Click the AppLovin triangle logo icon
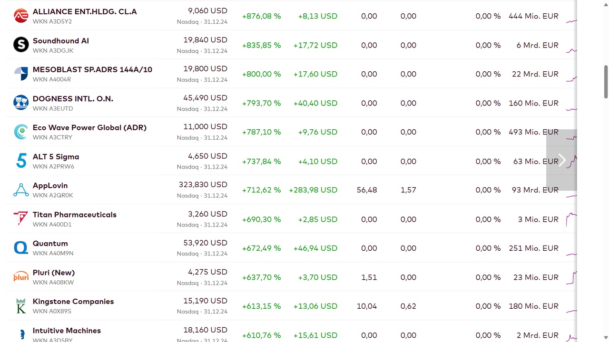The height and width of the screenshot is (342, 609). click(21, 190)
